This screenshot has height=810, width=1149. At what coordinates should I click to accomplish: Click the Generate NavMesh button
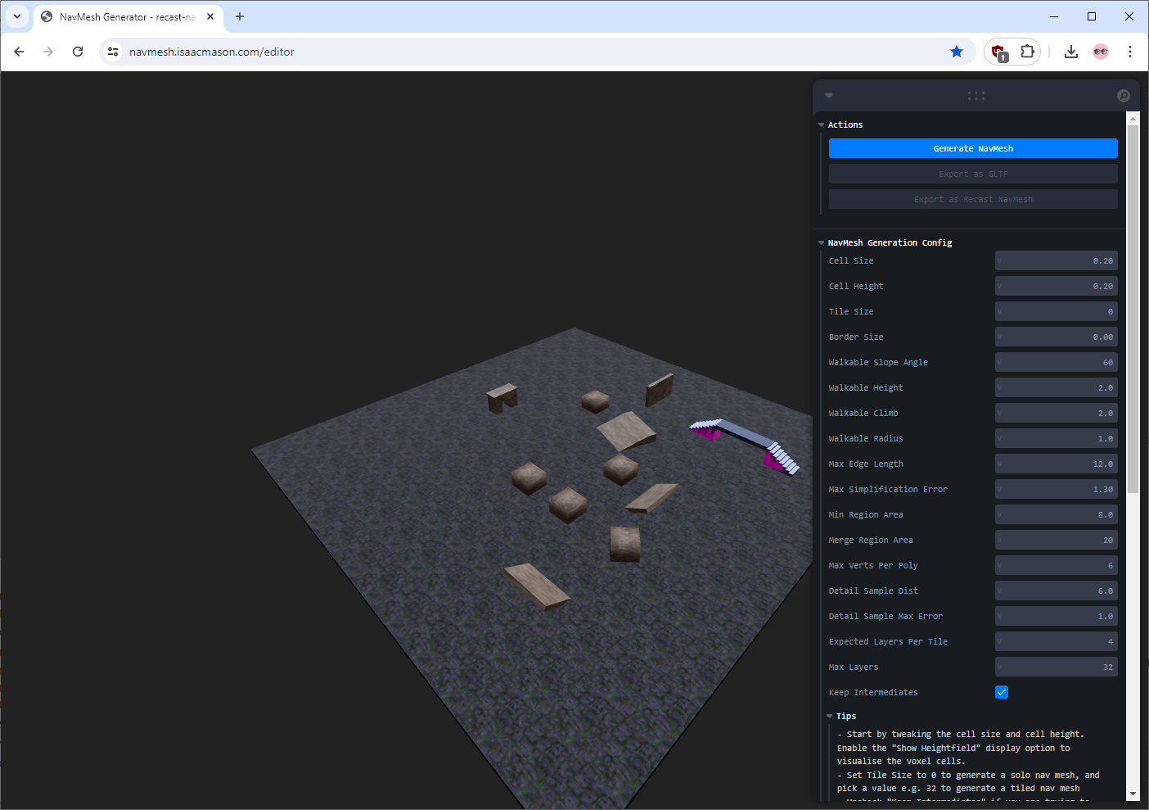(x=973, y=148)
